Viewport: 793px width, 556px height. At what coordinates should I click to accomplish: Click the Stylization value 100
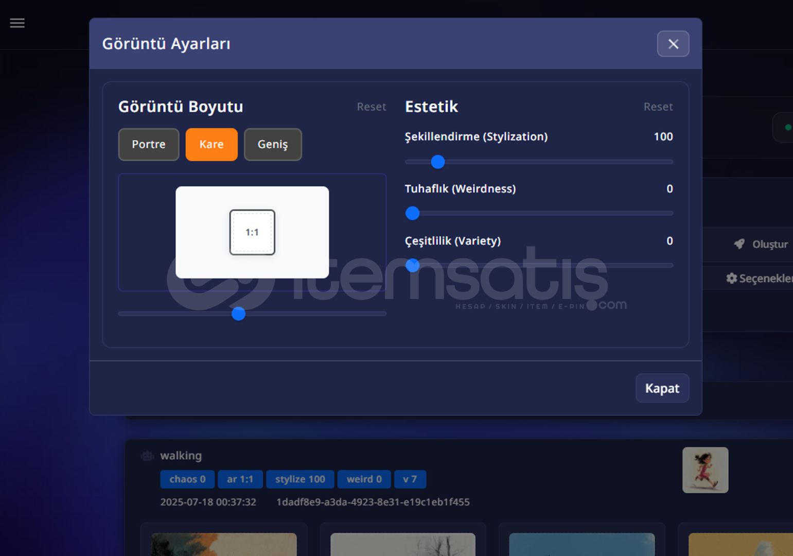[663, 136]
